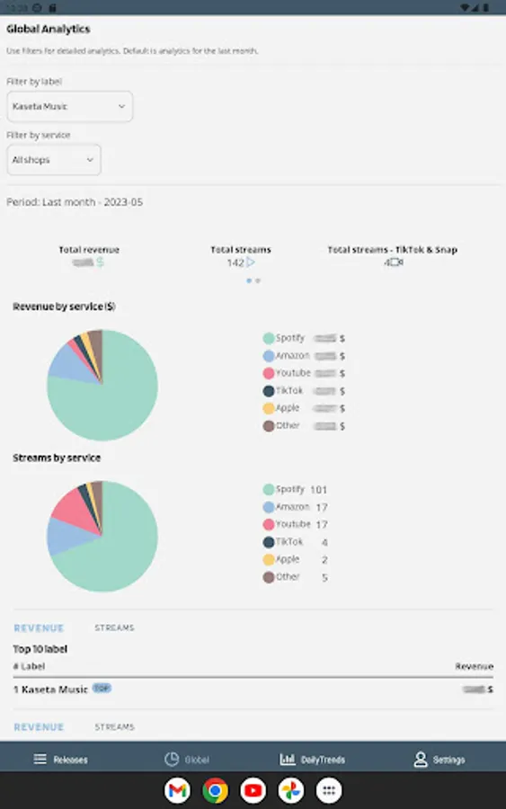Open DailyTrends tab in bottom bar
Image resolution: width=506 pixels, height=809 pixels.
tap(312, 760)
